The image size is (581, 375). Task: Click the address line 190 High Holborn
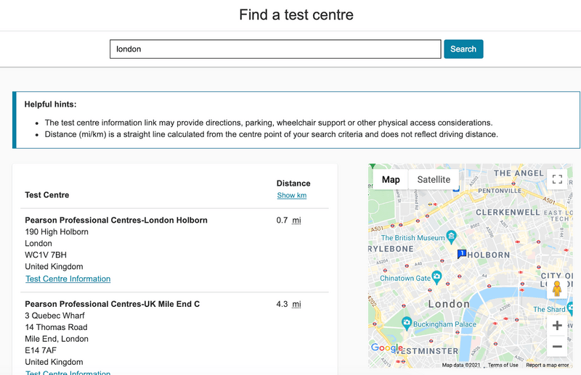57,231
